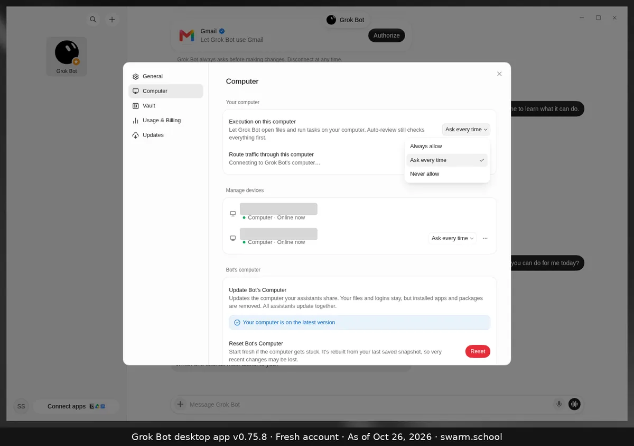Click the second device's monitor icon

point(233,238)
